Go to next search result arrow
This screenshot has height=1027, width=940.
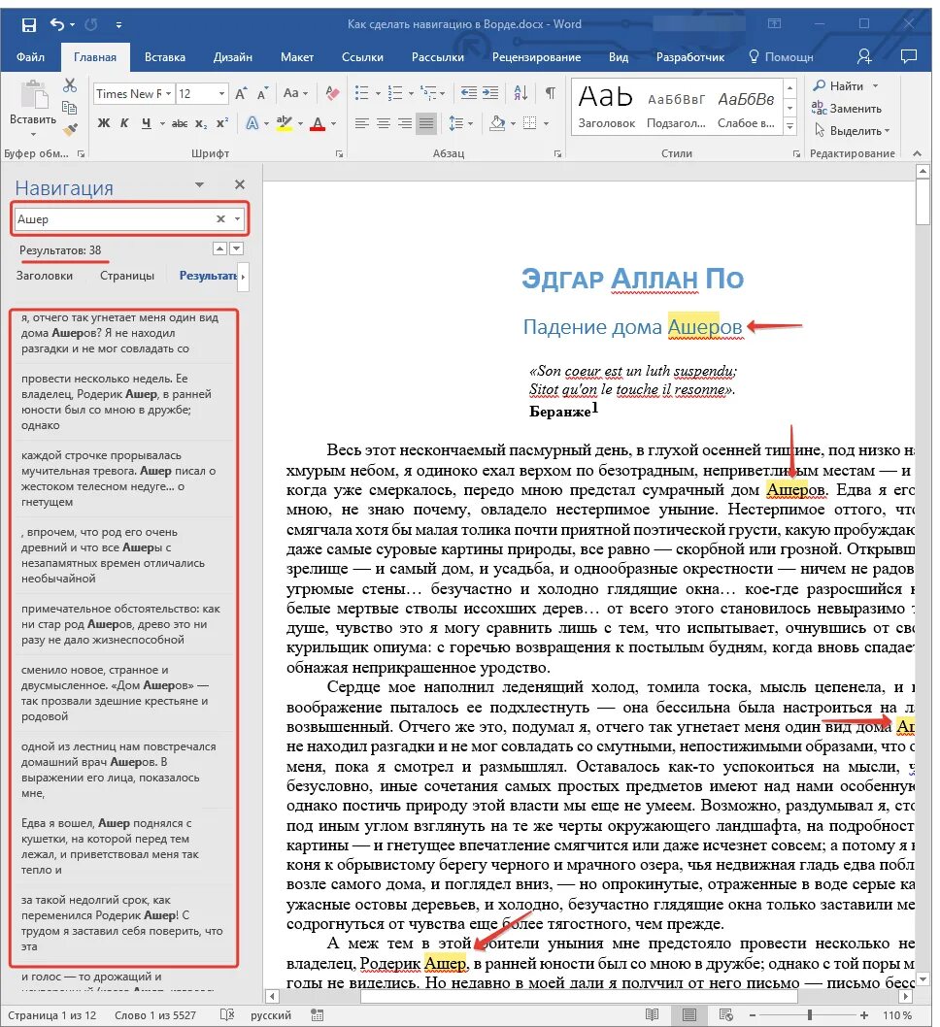237,248
